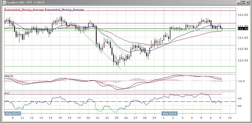
Task: Click the MACD indicator panel label
Action: tap(8, 76)
